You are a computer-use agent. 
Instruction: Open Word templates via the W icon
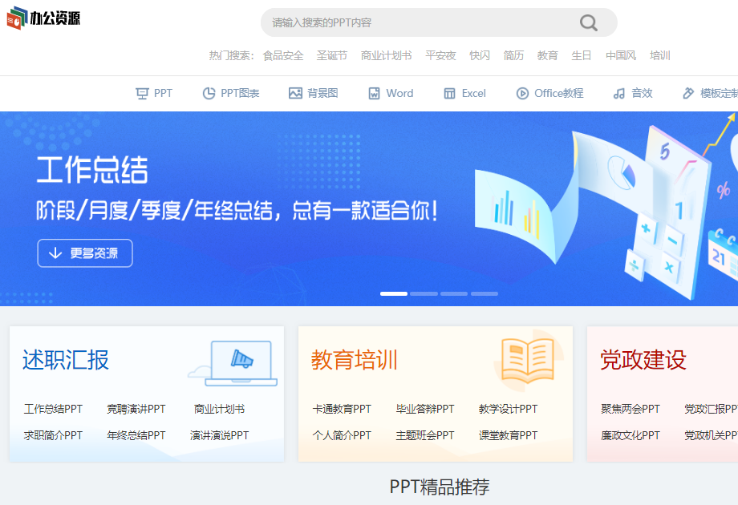tap(374, 93)
